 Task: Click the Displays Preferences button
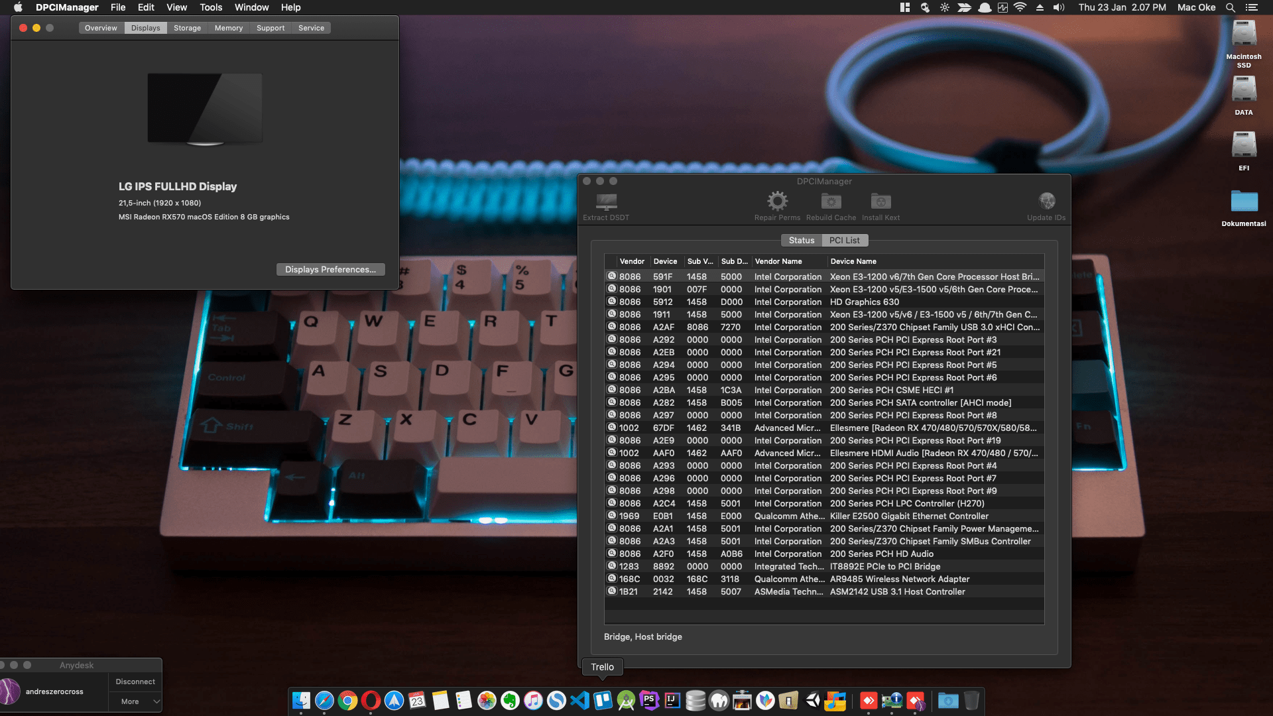[330, 269]
